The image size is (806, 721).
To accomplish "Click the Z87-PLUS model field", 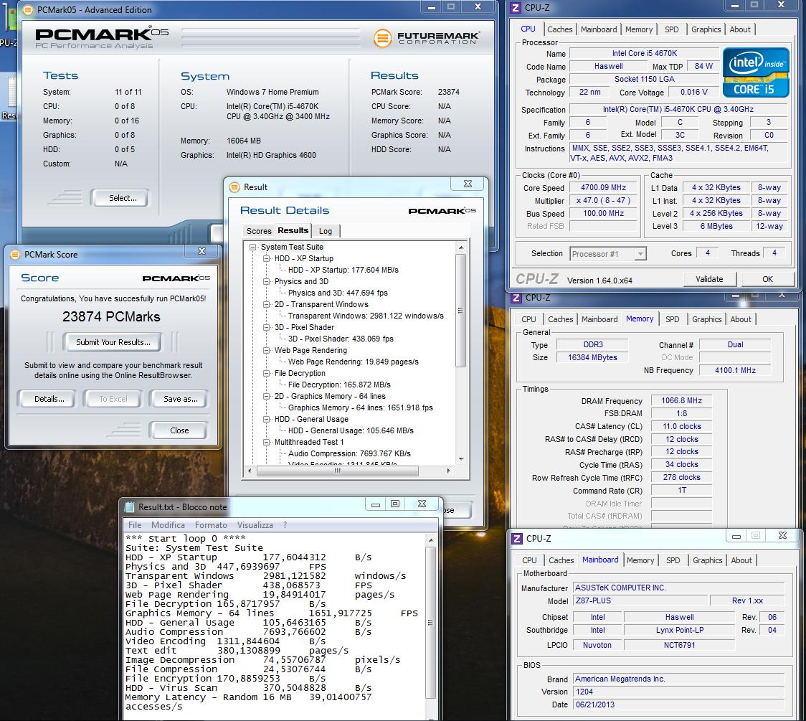I will [640, 600].
